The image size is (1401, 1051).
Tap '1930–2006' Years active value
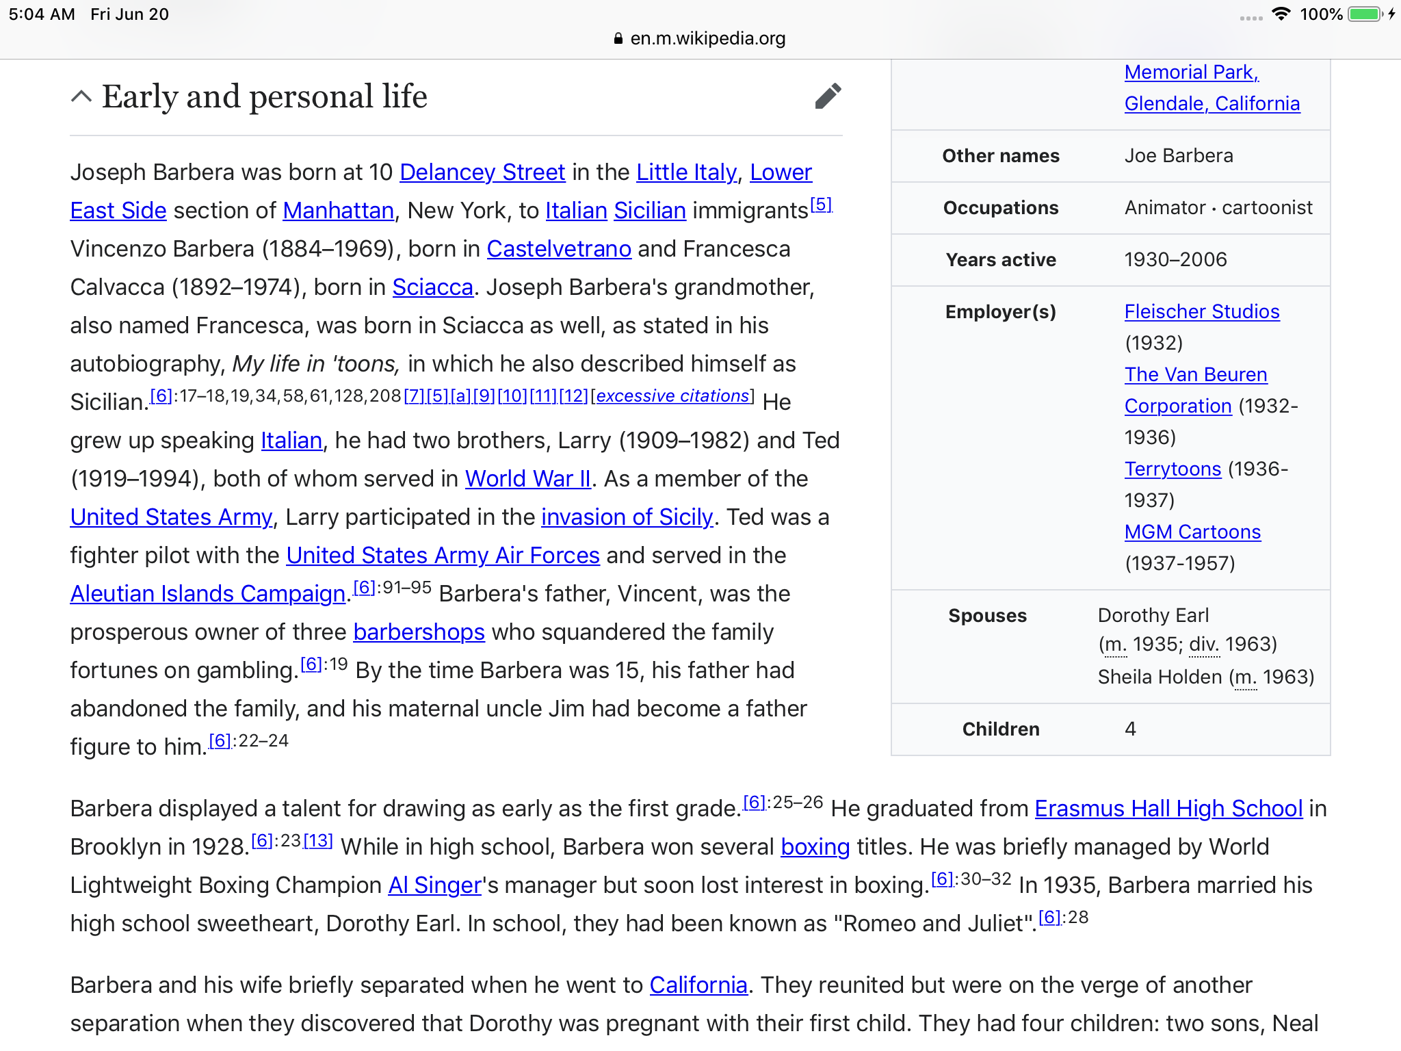1175,259
